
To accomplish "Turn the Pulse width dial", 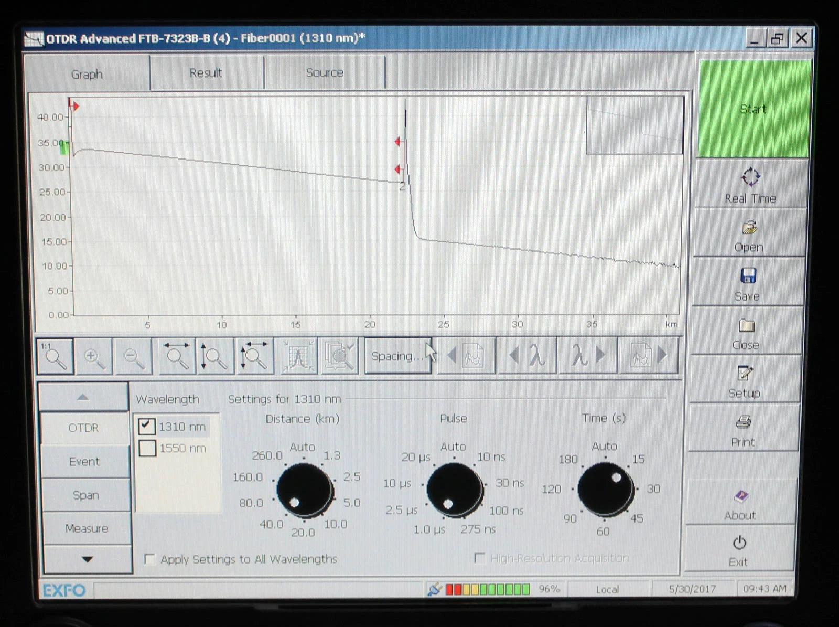I will 455,491.
